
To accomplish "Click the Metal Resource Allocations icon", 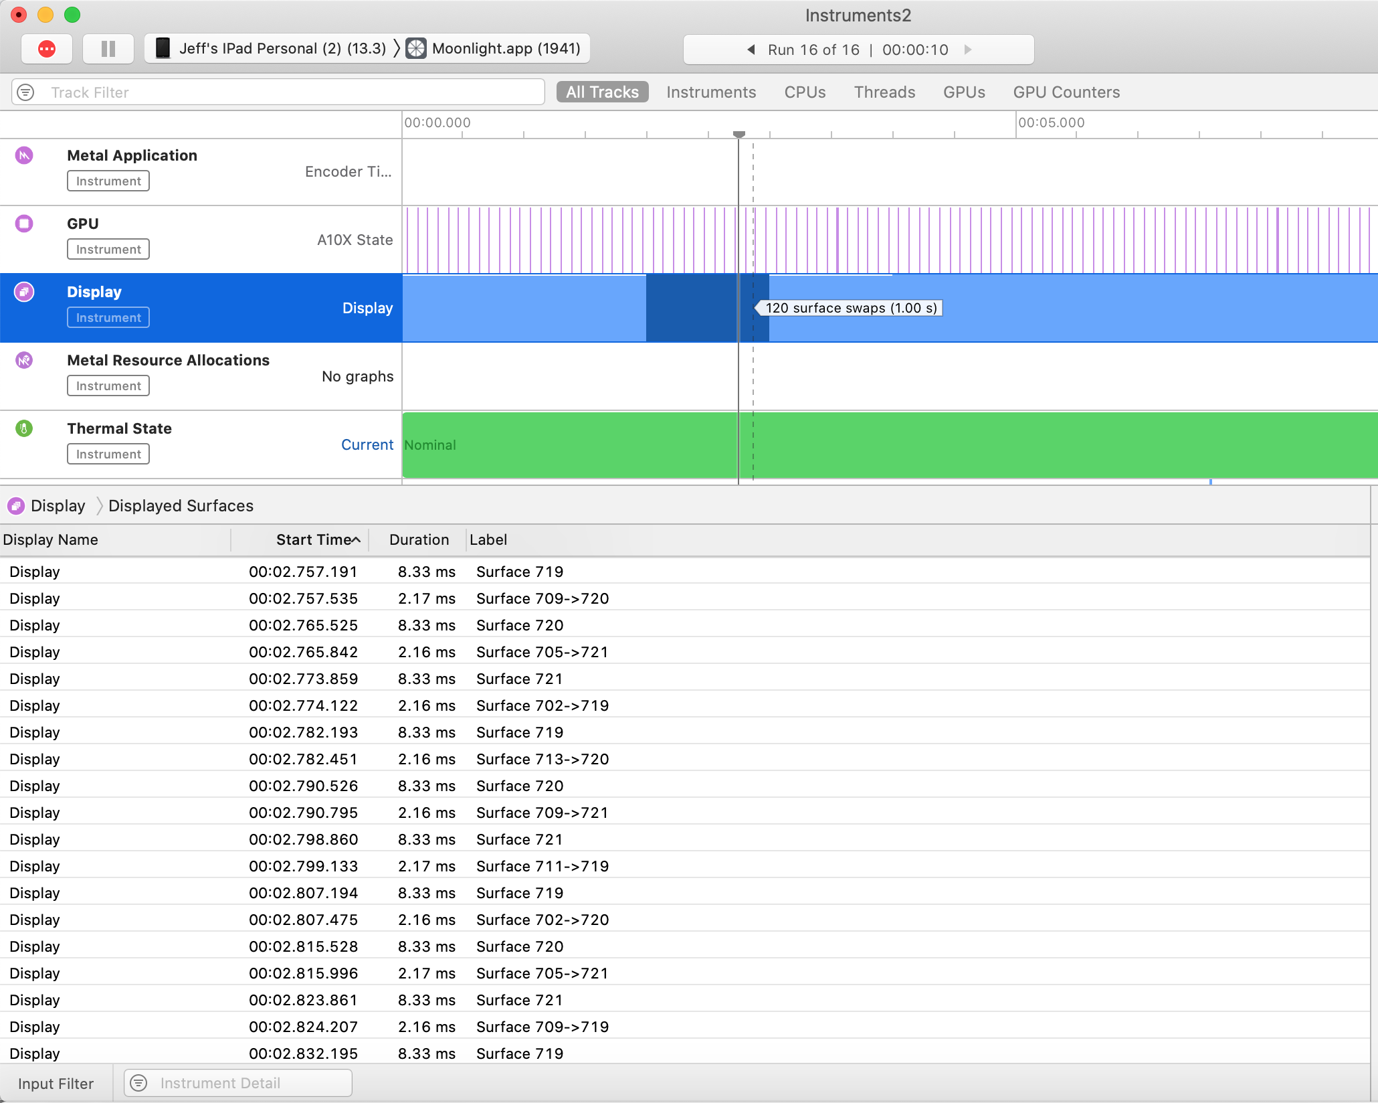I will 24,360.
